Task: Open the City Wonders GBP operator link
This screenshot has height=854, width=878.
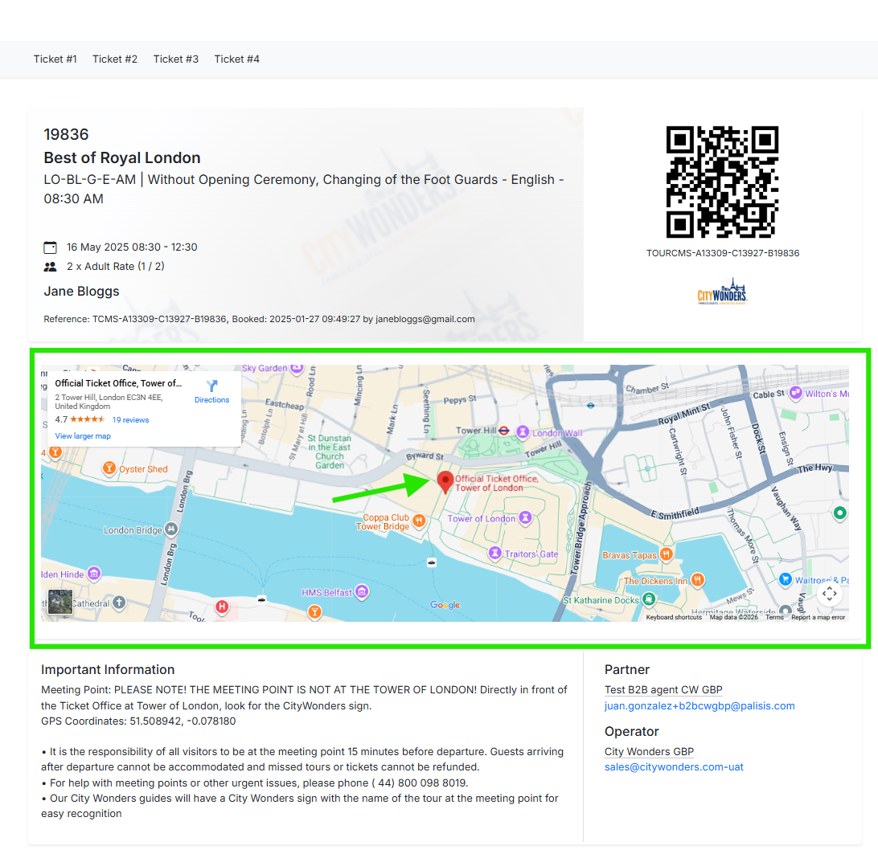Action: [649, 752]
